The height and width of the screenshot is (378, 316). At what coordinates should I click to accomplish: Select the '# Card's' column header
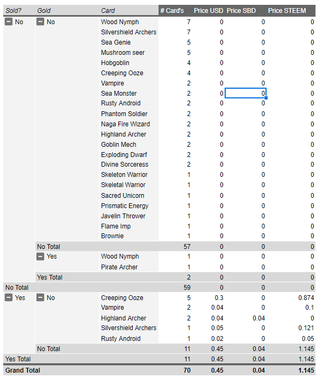point(172,11)
